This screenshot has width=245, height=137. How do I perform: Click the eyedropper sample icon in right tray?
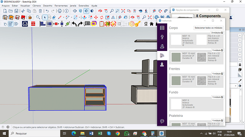coord(240,80)
